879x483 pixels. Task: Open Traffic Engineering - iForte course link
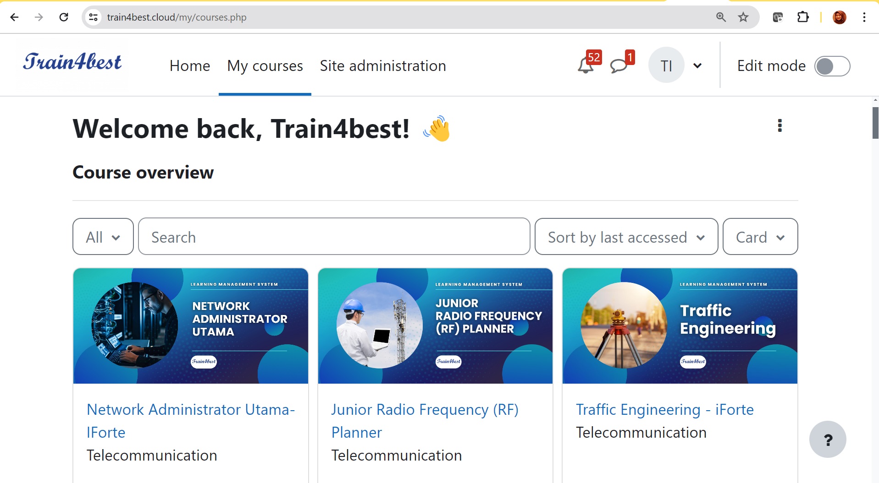click(x=664, y=409)
